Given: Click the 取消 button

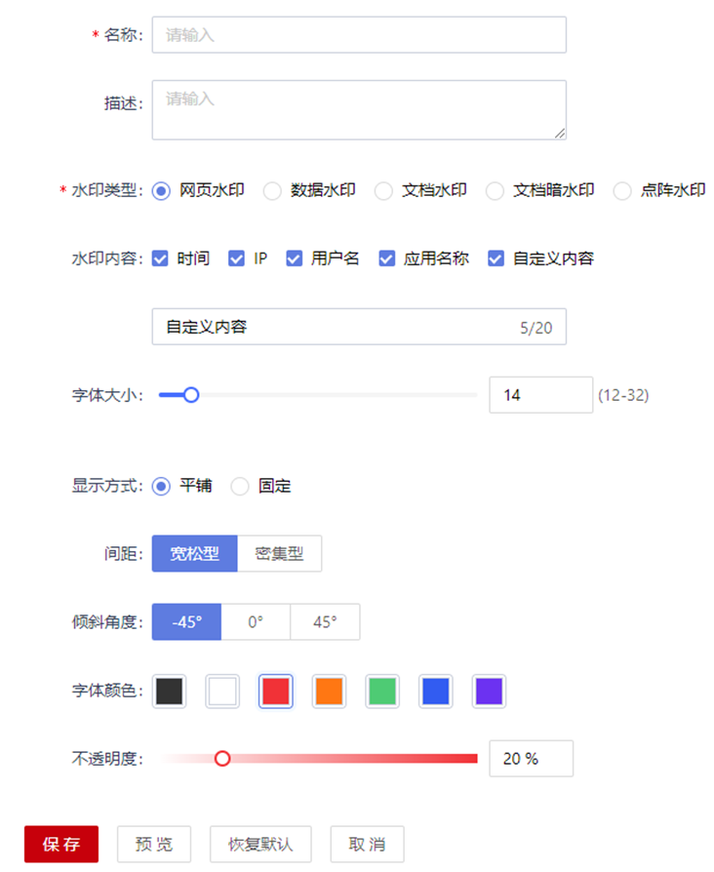Looking at the screenshot, I should pyautogui.click(x=367, y=845).
